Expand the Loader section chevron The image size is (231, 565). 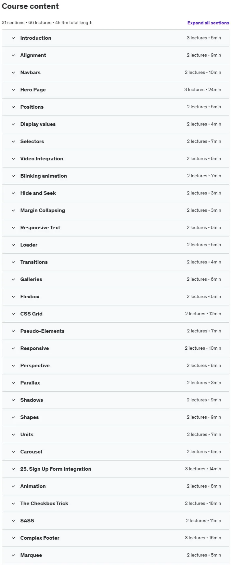pos(13,245)
